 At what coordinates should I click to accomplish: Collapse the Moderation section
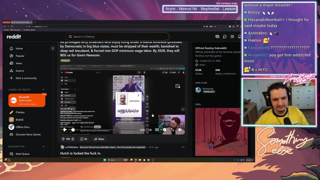coord(43,146)
